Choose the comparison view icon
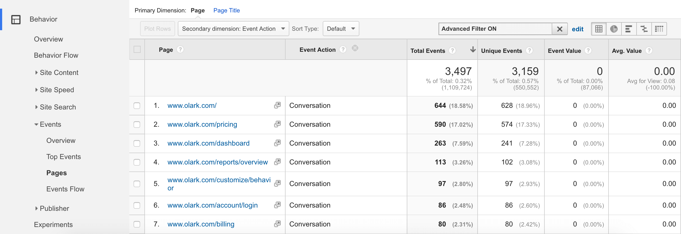Viewport: 681px width, 234px height. click(x=644, y=29)
